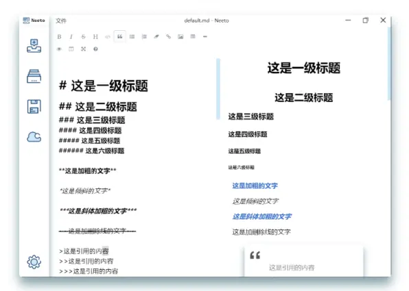Click blue preview text '这是斜体加粗的文字'
This screenshot has width=409, height=291.
[262, 216]
